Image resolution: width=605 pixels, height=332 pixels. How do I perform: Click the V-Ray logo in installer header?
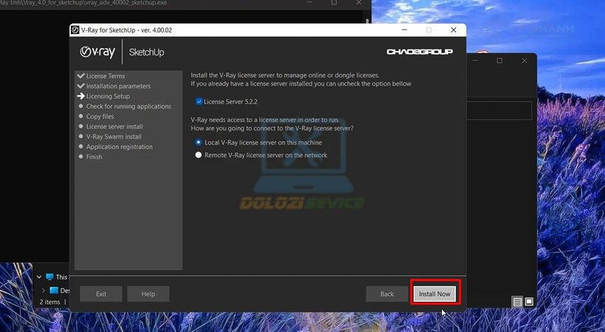click(x=97, y=52)
